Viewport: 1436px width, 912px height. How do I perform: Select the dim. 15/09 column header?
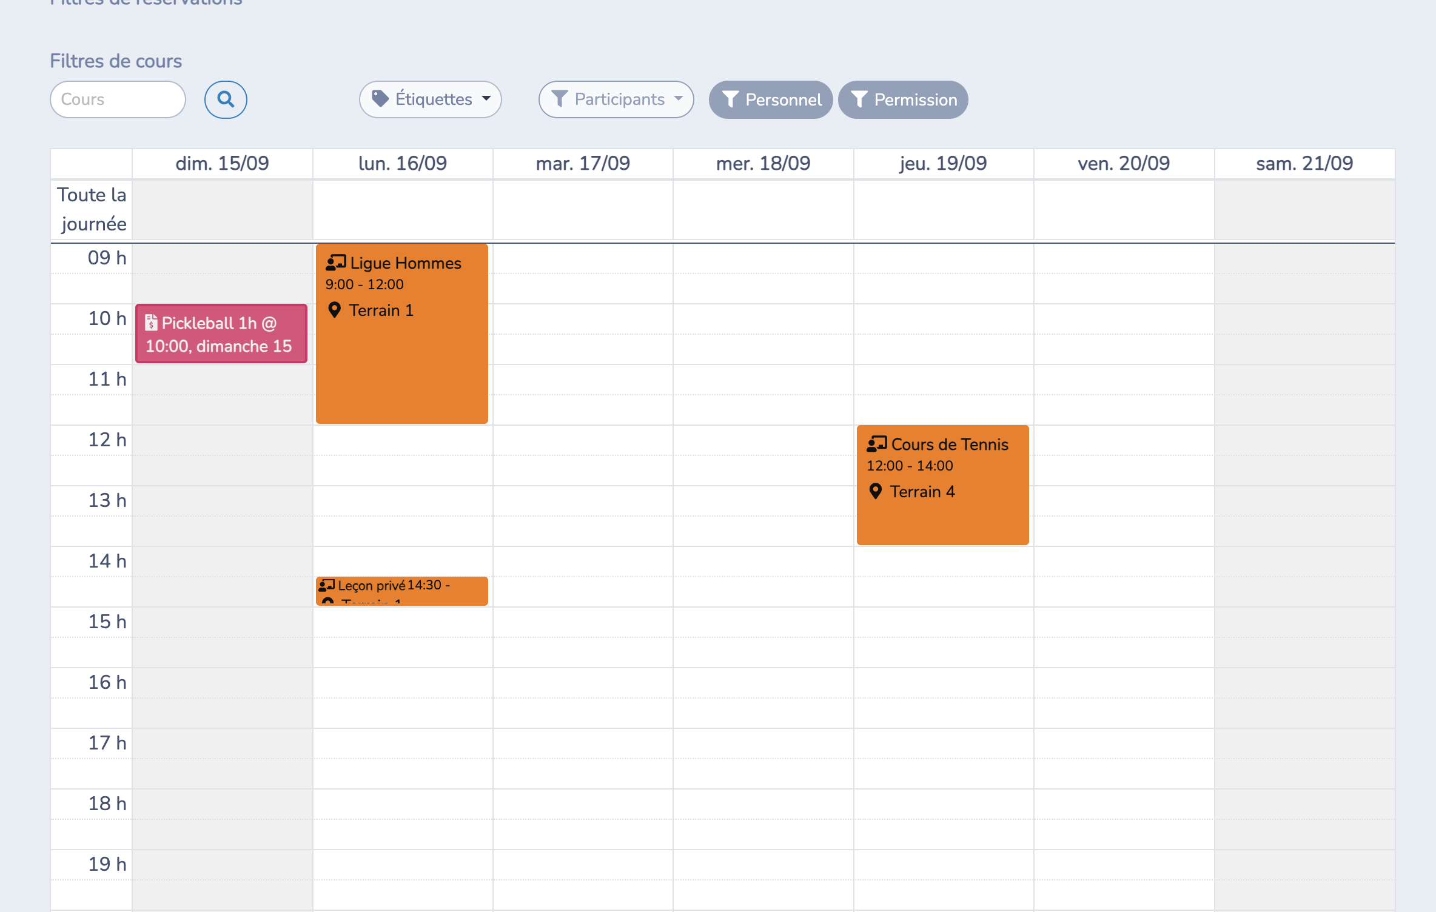[x=222, y=164]
